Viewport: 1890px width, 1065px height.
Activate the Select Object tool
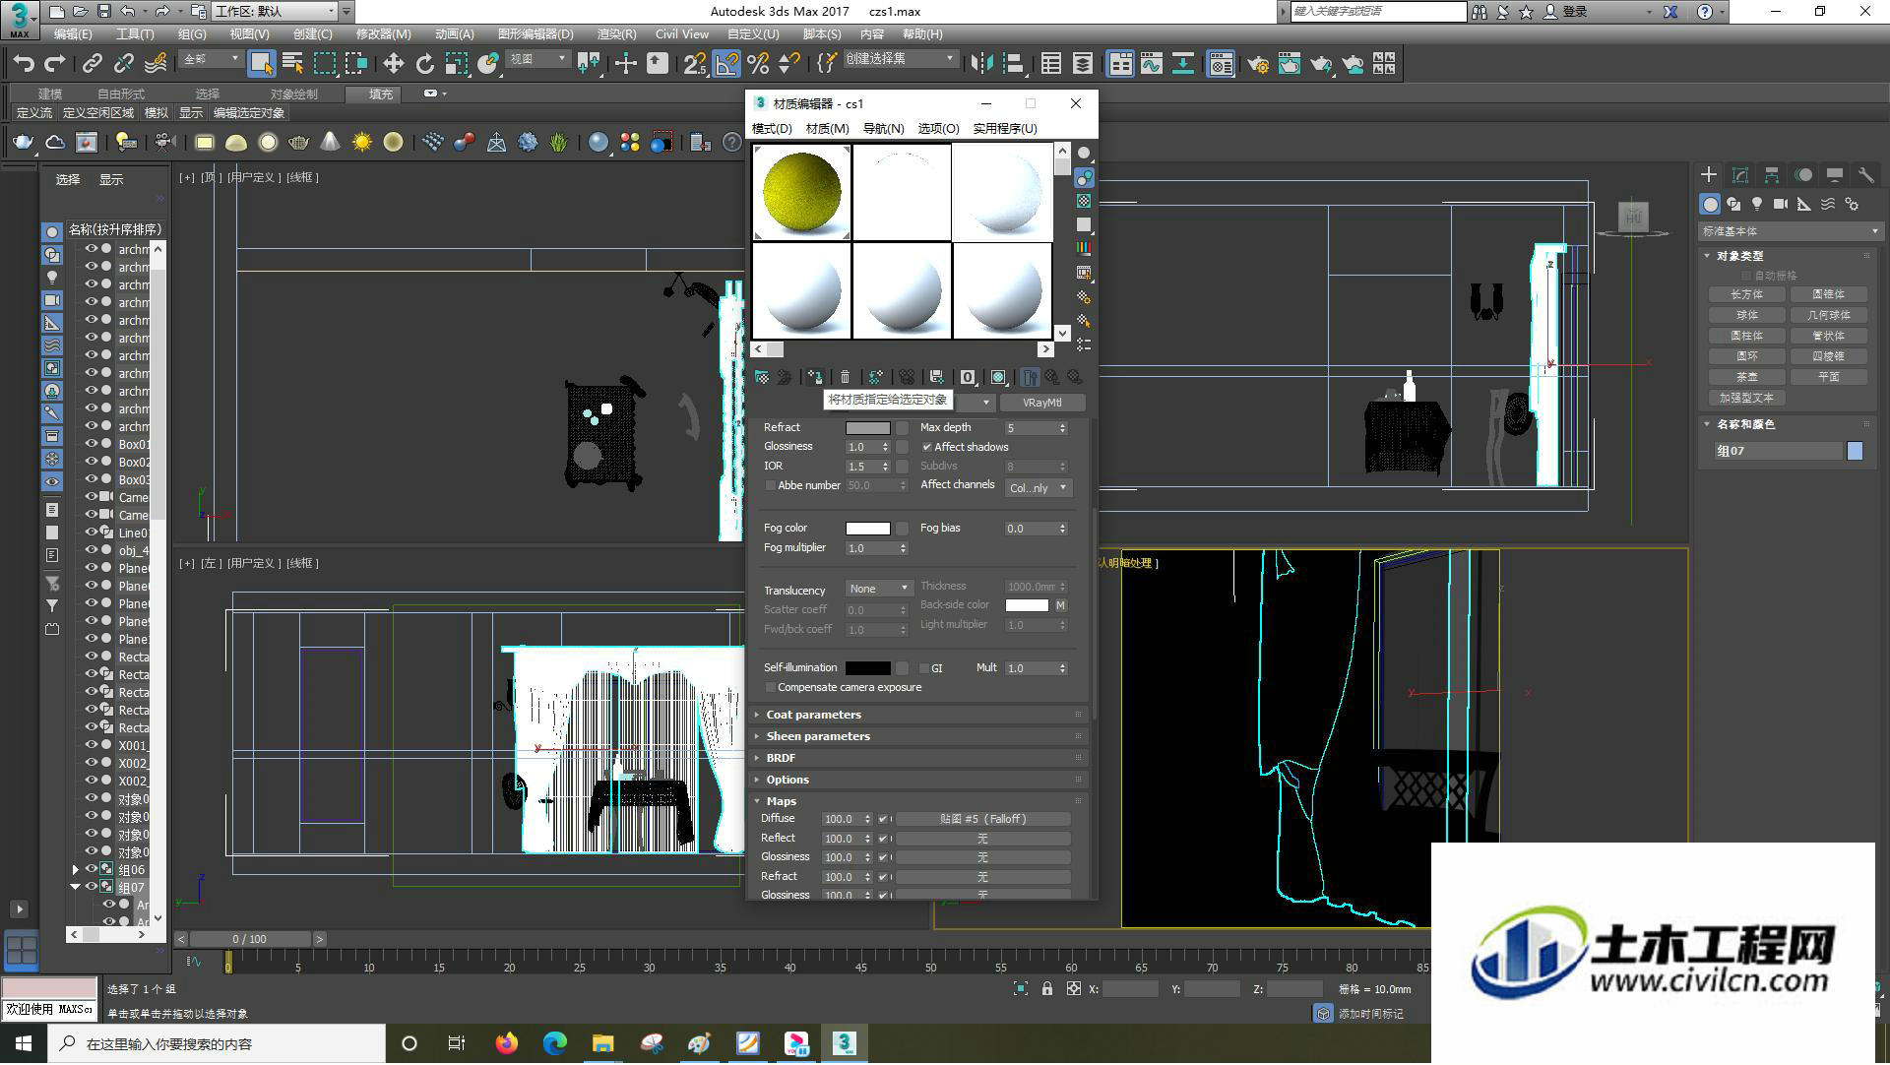pyautogui.click(x=261, y=64)
